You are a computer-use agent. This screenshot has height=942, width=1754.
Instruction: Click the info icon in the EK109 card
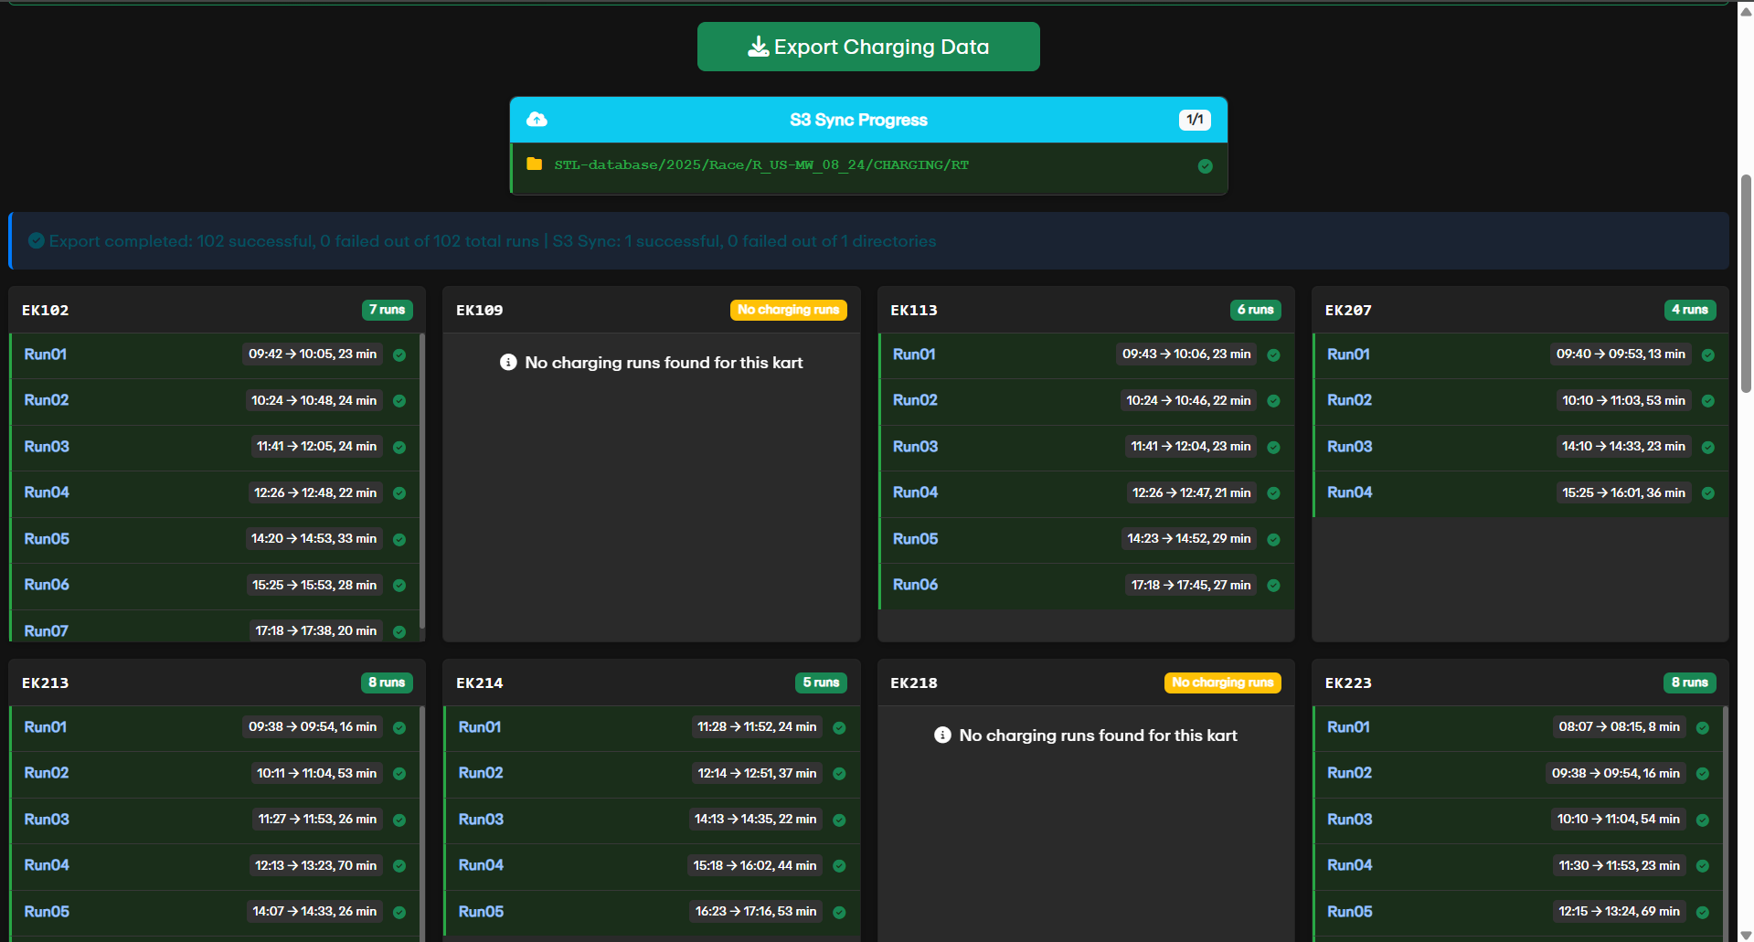509,363
